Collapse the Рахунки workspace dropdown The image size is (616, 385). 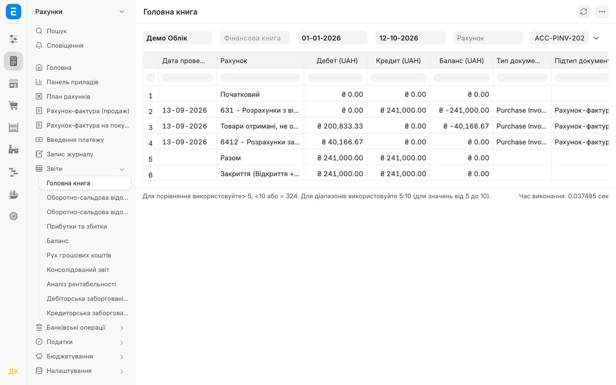pos(122,12)
